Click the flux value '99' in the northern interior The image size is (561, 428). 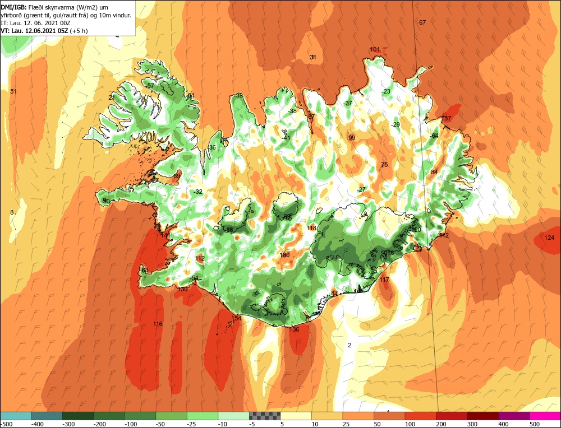[352, 138]
